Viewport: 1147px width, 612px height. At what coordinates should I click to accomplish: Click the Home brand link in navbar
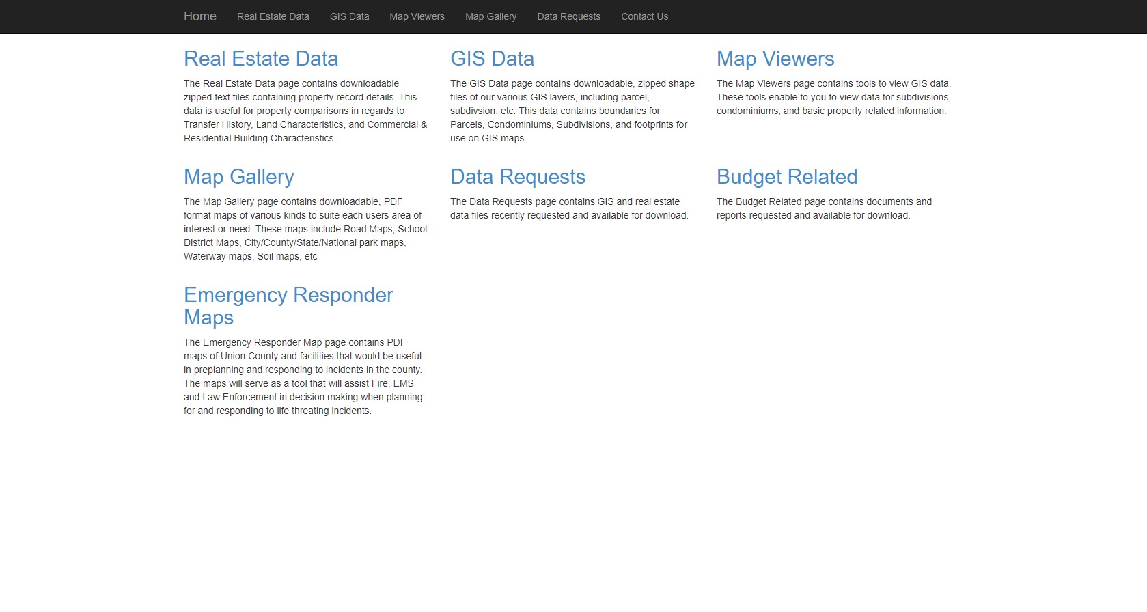[x=200, y=16]
